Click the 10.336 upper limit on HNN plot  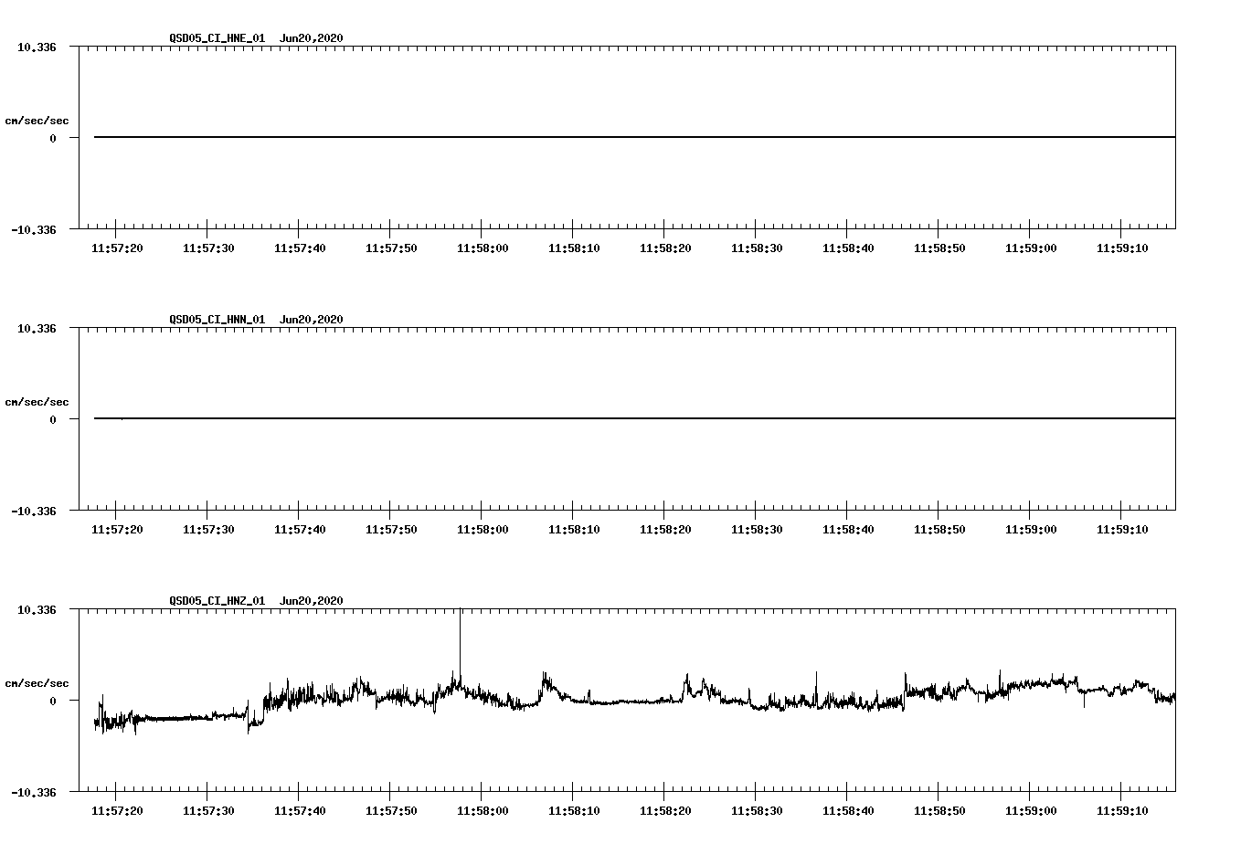[x=37, y=328]
